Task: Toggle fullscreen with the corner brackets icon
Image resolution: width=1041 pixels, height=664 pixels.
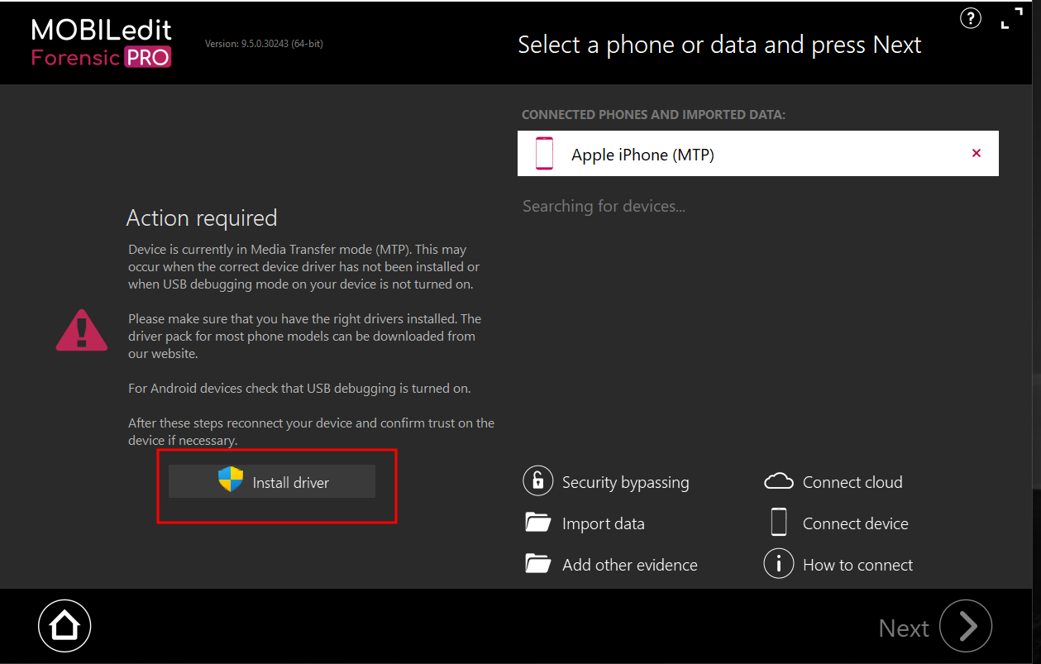Action: coord(1011,17)
